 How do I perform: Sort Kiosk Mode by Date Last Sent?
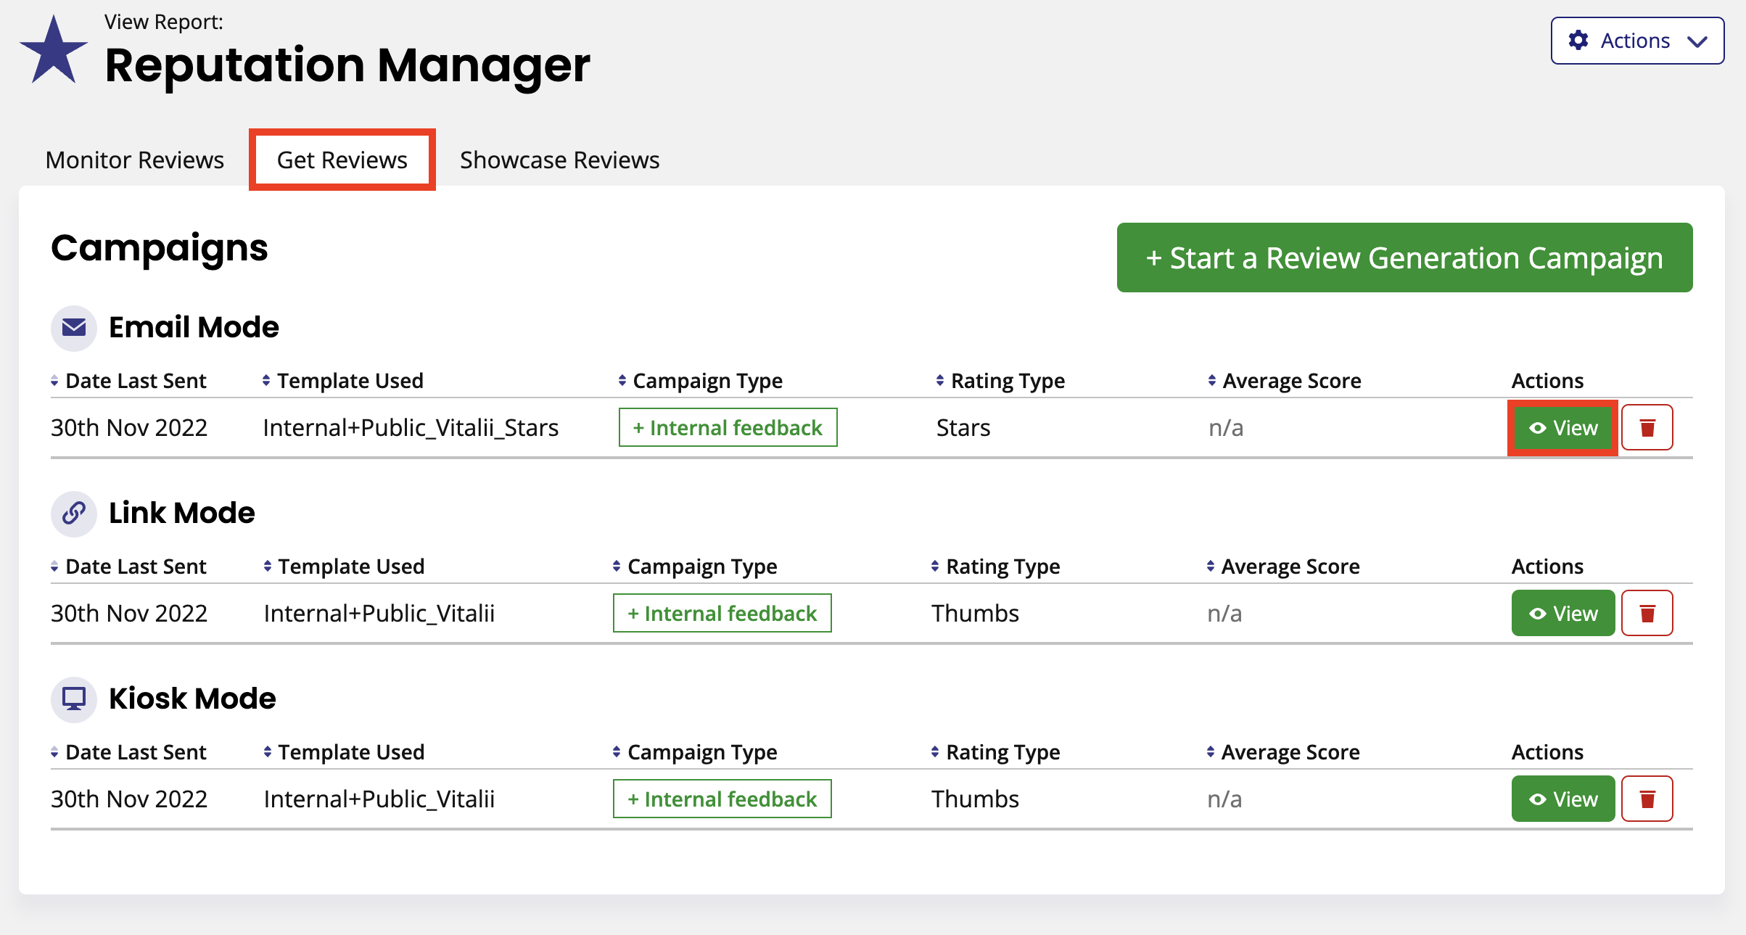pyautogui.click(x=129, y=752)
